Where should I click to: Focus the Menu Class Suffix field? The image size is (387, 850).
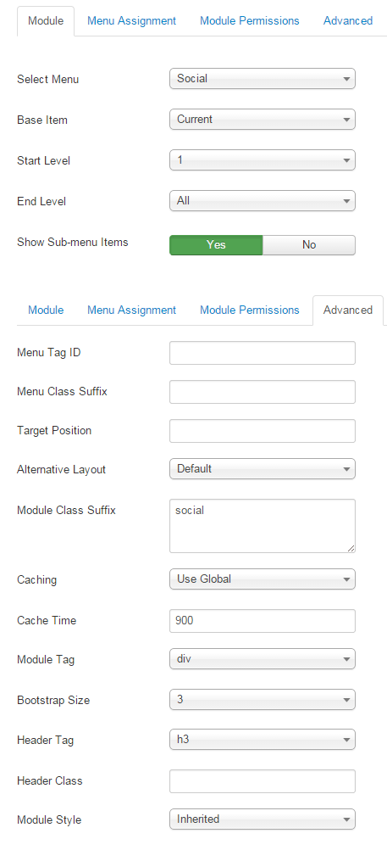pos(263,392)
